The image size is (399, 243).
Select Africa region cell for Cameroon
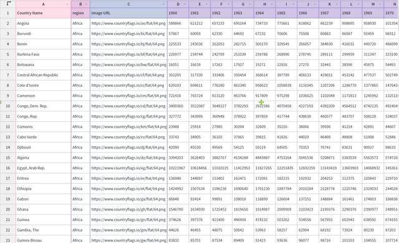(x=80, y=96)
